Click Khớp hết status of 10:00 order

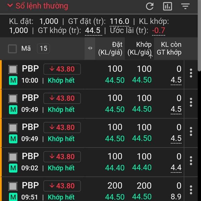pos(61,80)
